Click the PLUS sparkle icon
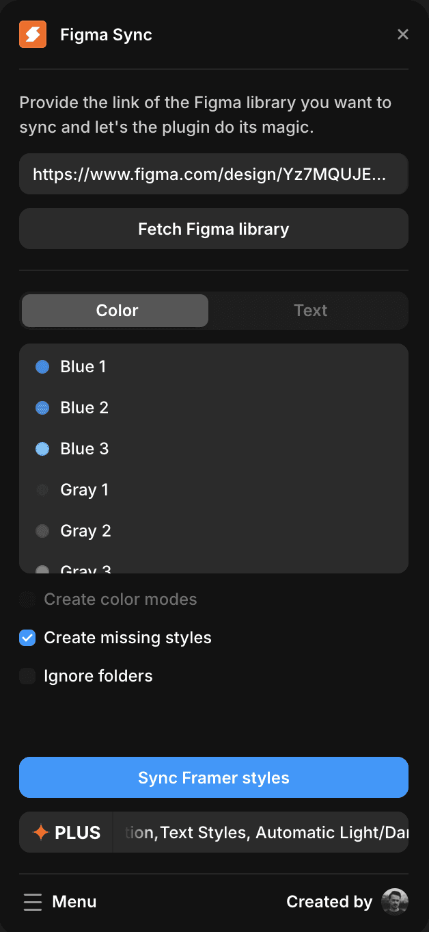 pyautogui.click(x=40, y=832)
